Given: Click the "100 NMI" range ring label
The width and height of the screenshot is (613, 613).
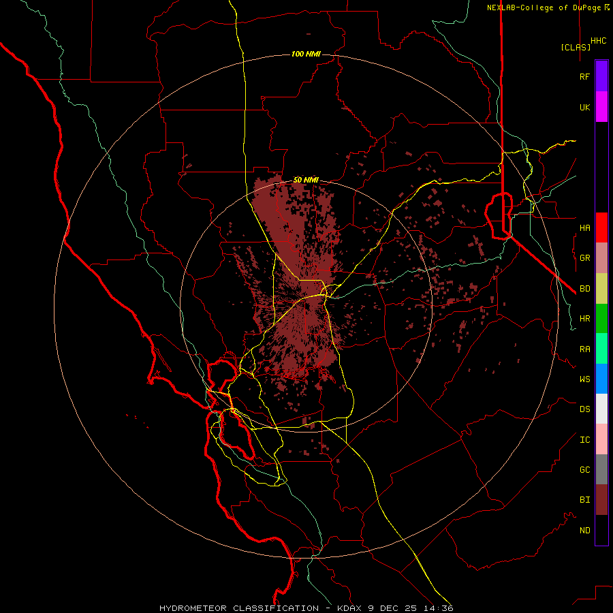Looking at the screenshot, I should pyautogui.click(x=306, y=54).
